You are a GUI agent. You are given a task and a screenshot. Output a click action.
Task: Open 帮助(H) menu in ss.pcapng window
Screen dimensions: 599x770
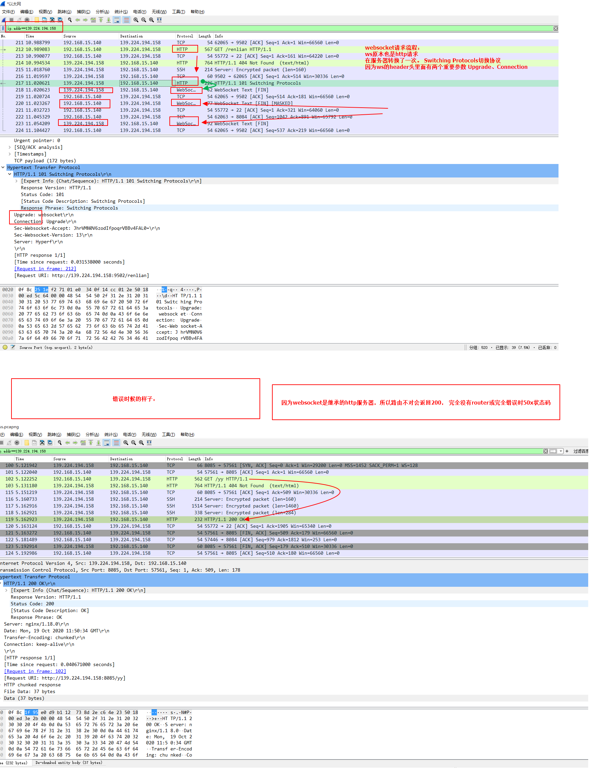click(188, 435)
